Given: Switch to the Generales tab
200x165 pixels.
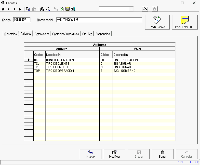Looking at the screenshot, I should click(x=10, y=34).
